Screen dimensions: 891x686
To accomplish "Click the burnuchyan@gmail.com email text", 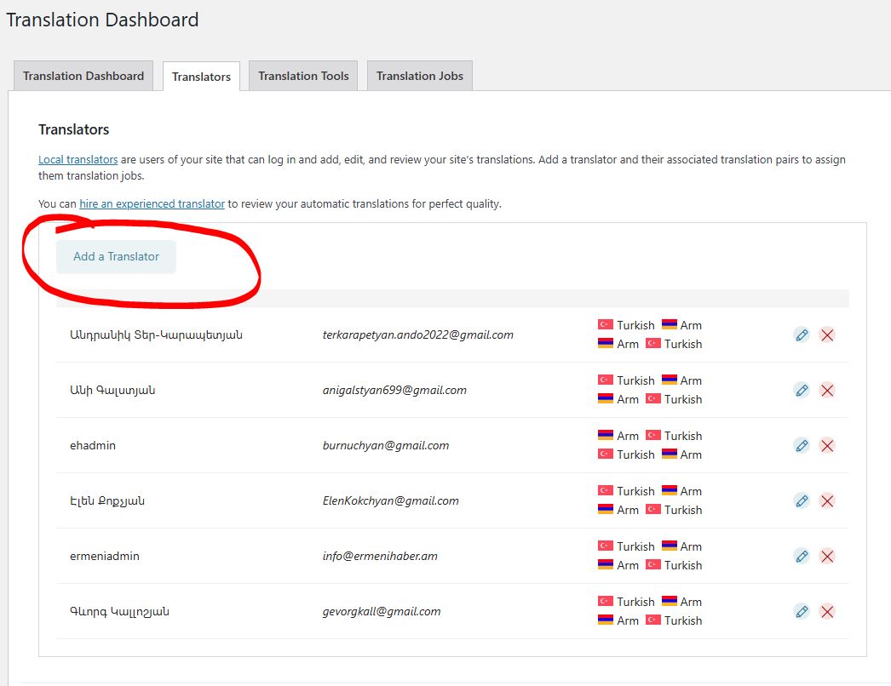I will point(385,445).
